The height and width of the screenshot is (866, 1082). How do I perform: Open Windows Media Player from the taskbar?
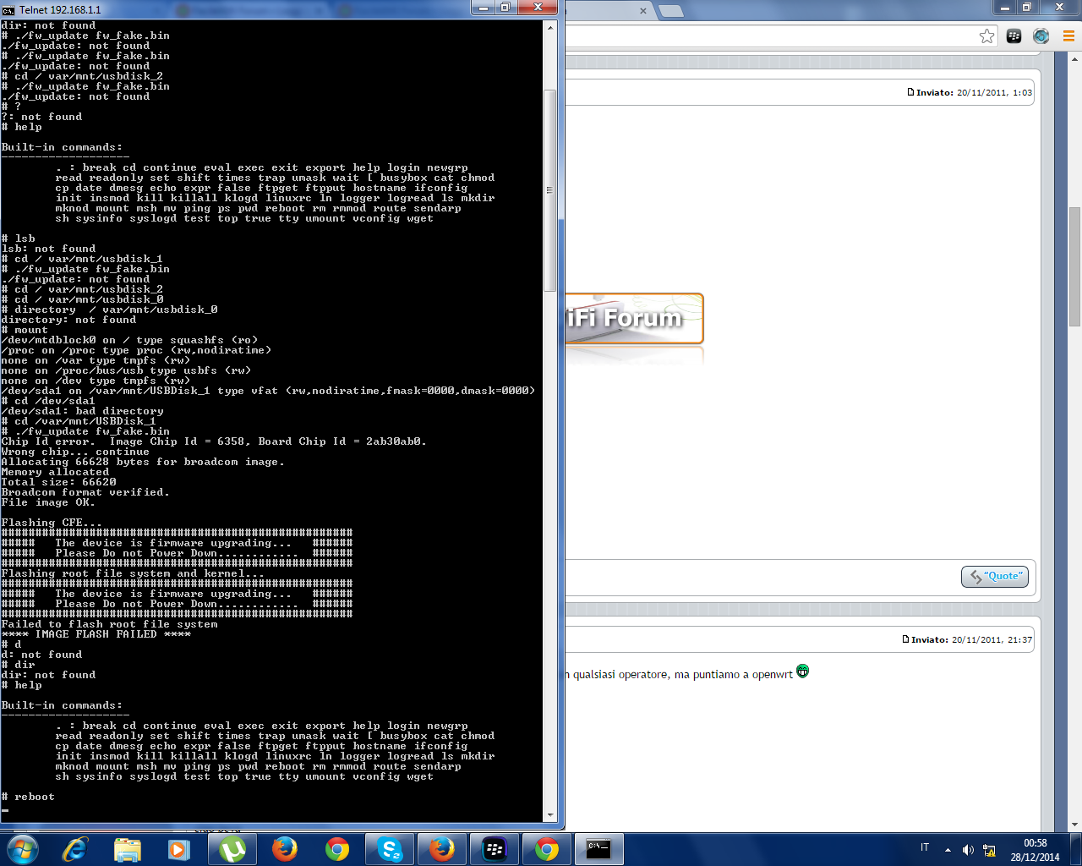pos(179,849)
